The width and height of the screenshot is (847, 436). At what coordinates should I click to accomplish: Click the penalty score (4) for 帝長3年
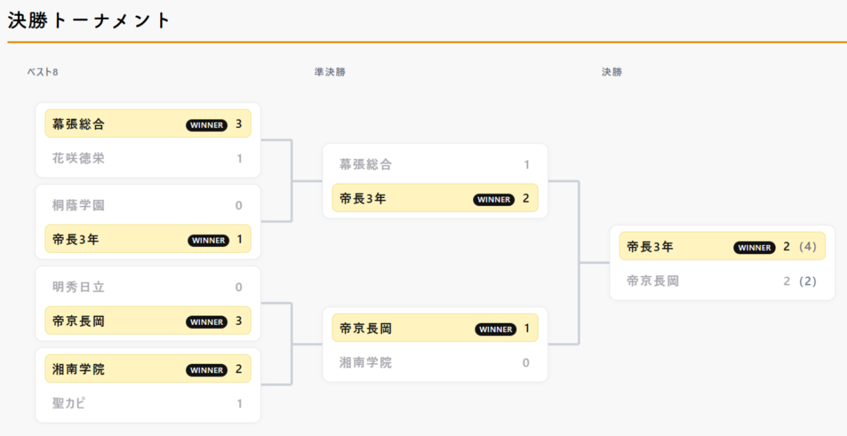(808, 247)
